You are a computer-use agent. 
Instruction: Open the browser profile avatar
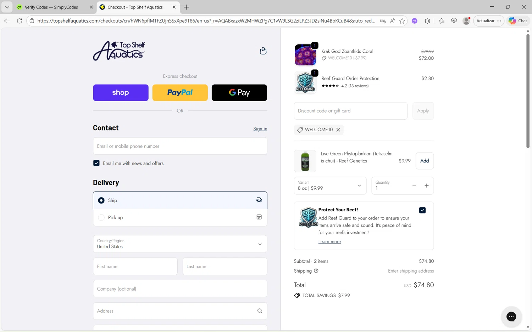click(x=466, y=21)
